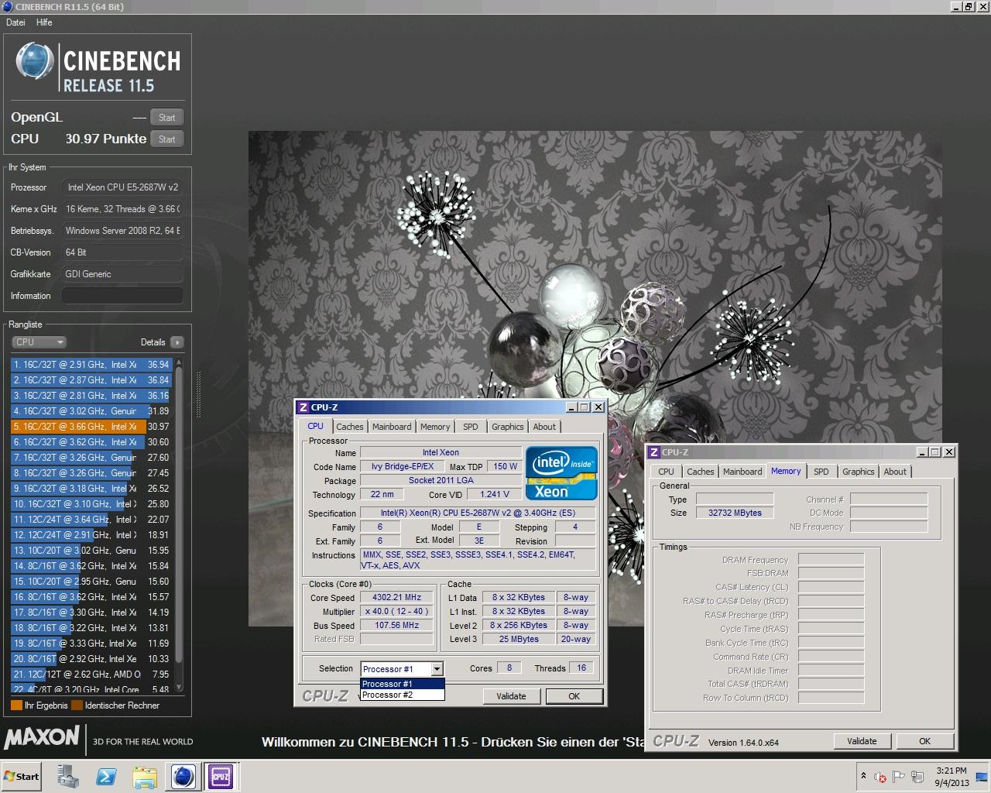Open Graphics tab in front CPU-Z
991x793 pixels.
pos(508,427)
